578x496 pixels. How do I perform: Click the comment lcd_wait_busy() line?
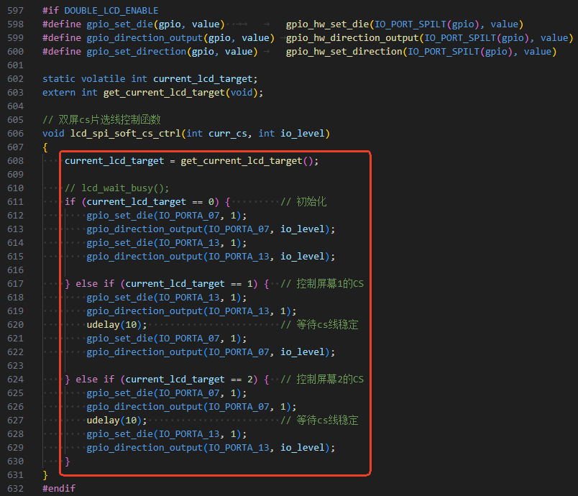click(x=117, y=188)
